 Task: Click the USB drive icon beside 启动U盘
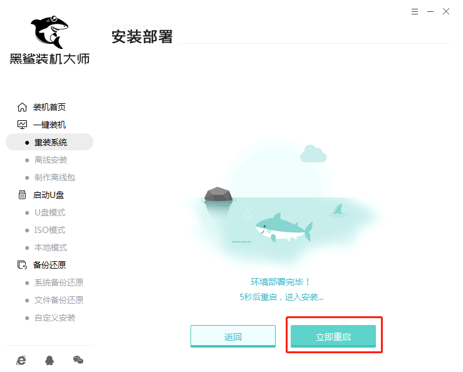(x=22, y=195)
